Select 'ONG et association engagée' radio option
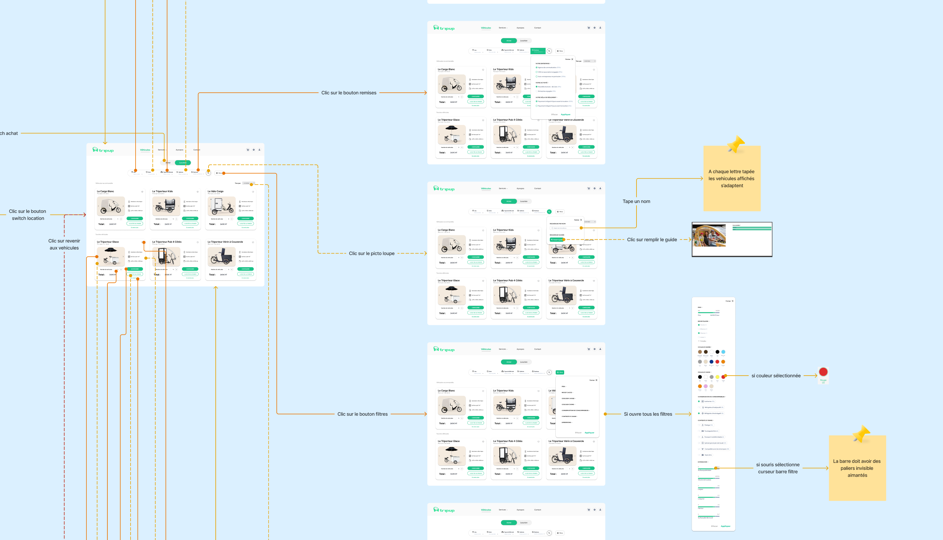The width and height of the screenshot is (943, 540). (536, 72)
